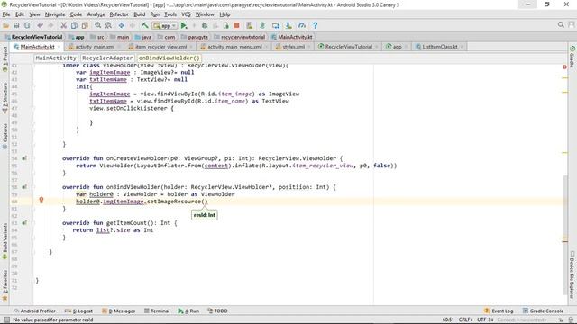Click the tool window quick access corner icon
The image size is (577, 324).
click(6, 319)
